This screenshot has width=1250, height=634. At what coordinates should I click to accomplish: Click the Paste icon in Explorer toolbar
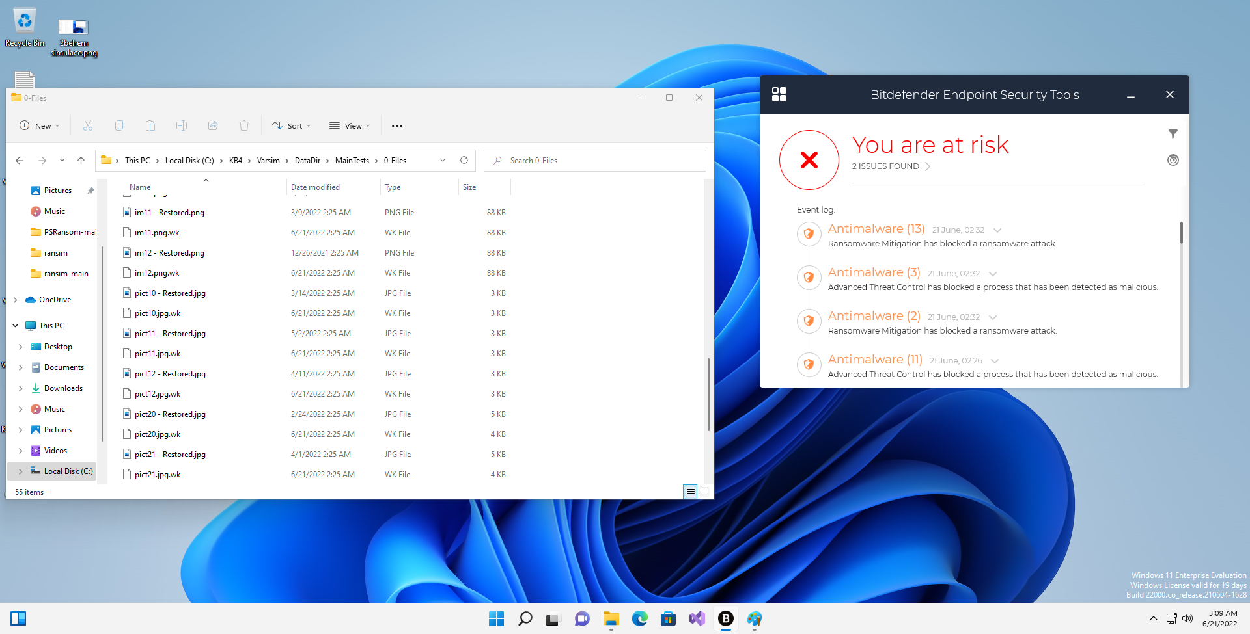(x=150, y=125)
